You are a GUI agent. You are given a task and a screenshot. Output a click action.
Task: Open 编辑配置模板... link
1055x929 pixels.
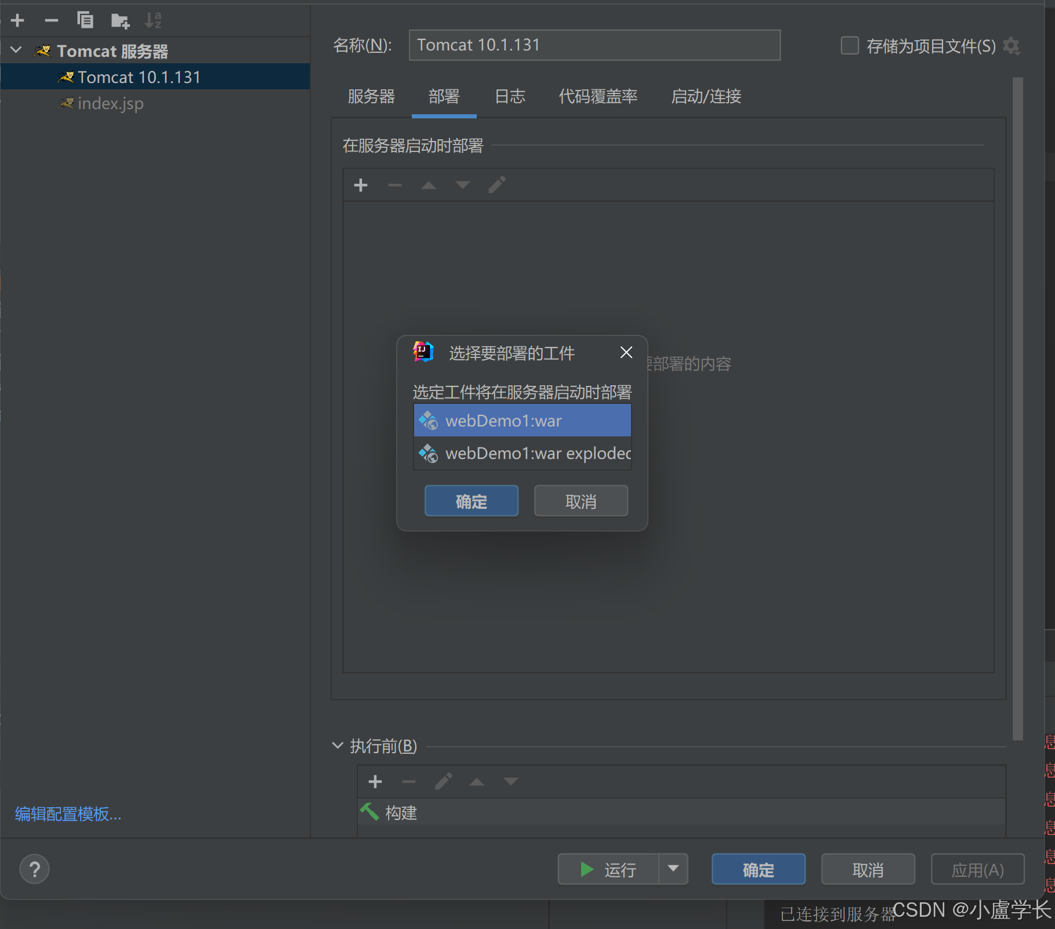[x=68, y=814]
